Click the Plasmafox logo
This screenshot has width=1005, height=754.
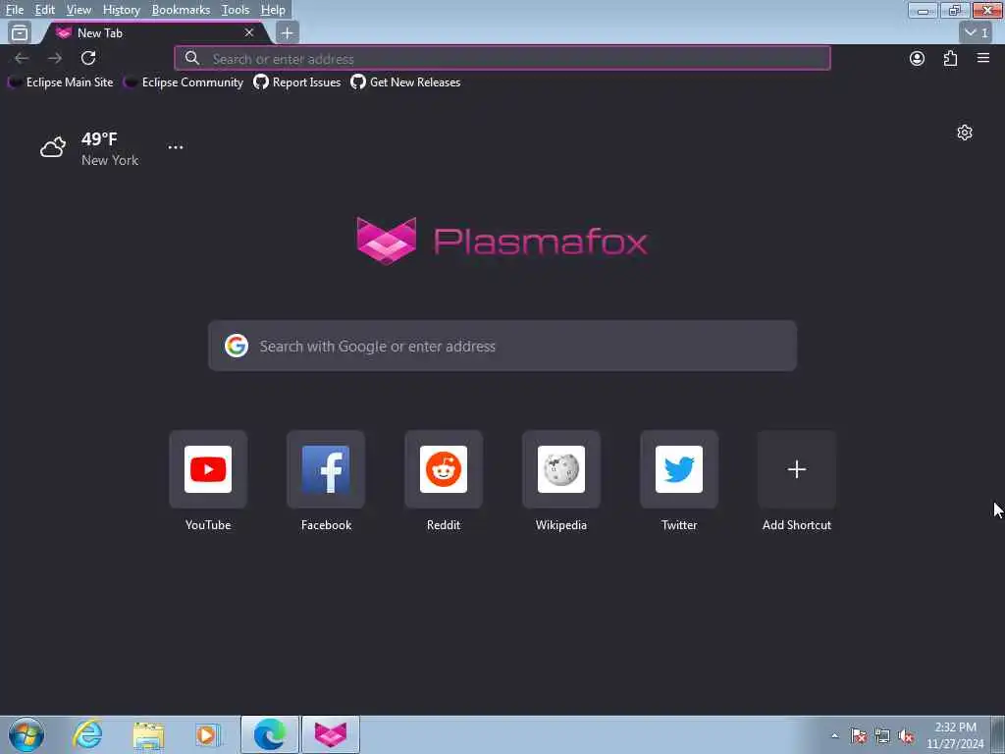[502, 242]
